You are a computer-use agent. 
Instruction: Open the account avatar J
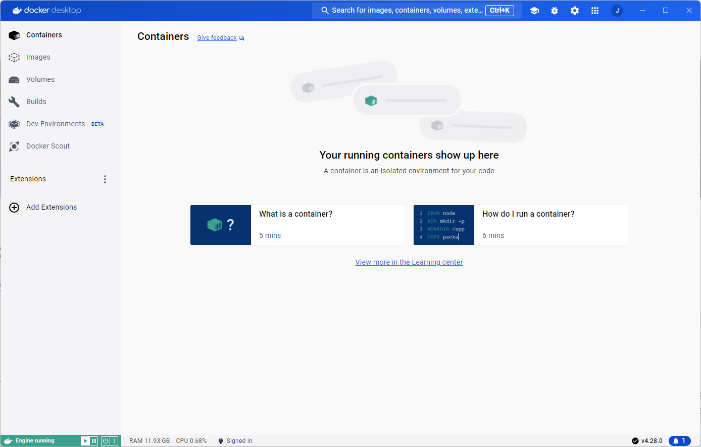point(617,10)
